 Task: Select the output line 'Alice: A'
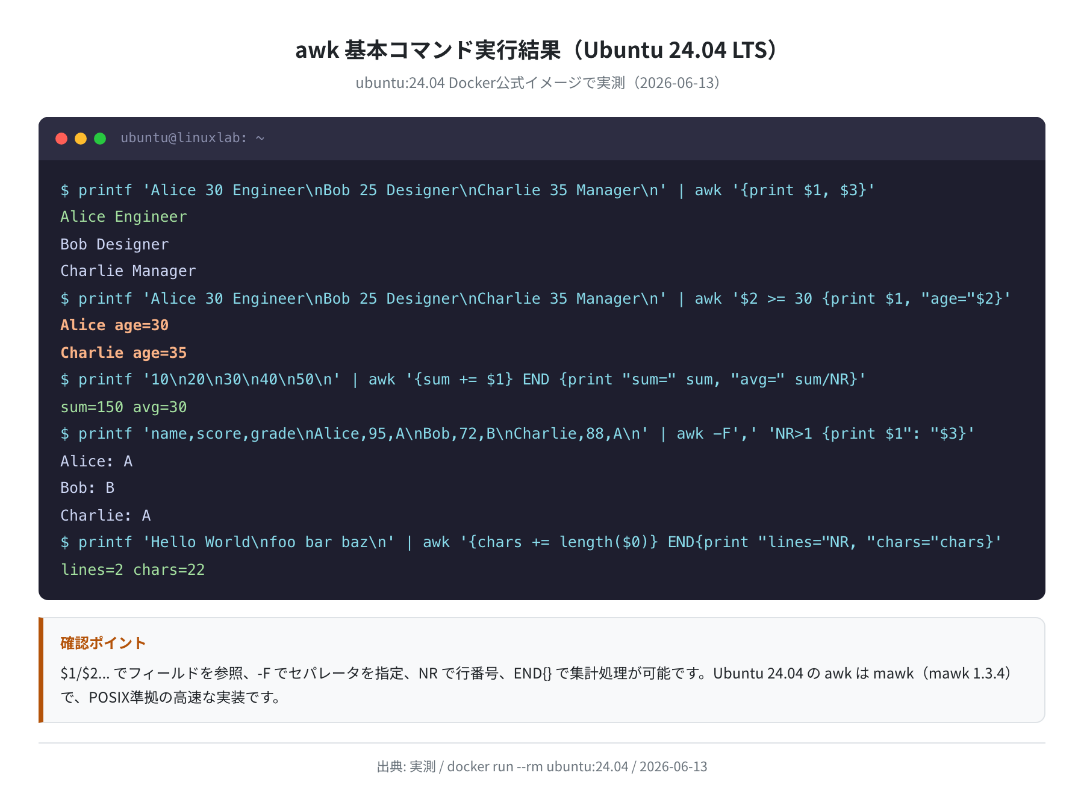(96, 461)
